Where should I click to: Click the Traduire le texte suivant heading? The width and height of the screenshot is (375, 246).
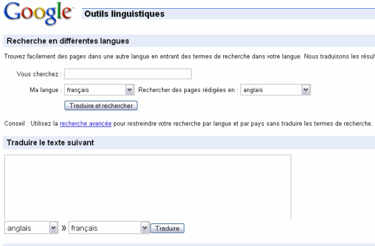coord(50,143)
